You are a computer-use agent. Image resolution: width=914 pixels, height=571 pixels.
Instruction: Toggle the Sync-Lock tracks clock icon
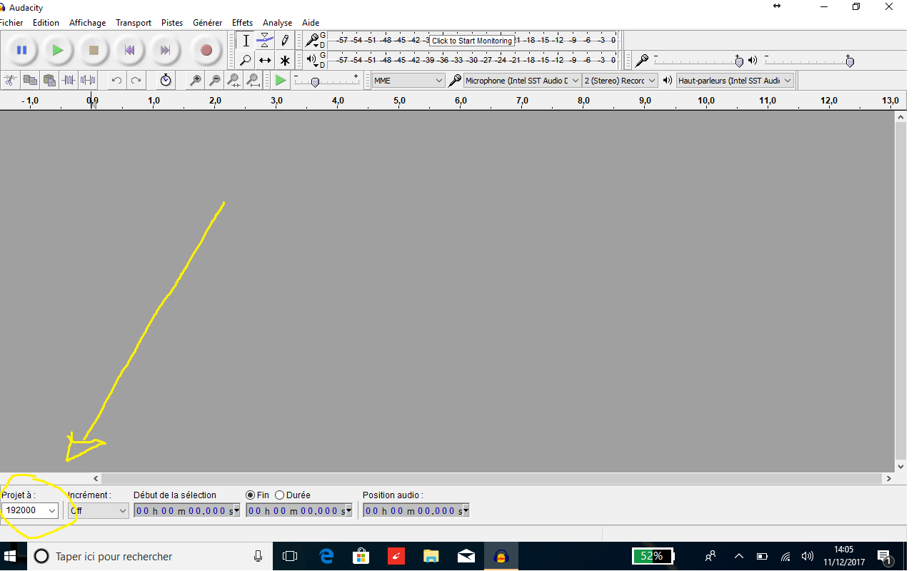tap(166, 81)
